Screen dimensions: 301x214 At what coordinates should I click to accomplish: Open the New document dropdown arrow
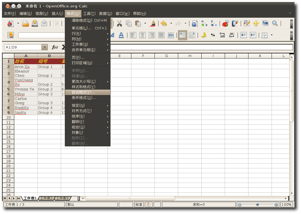(x=18, y=24)
